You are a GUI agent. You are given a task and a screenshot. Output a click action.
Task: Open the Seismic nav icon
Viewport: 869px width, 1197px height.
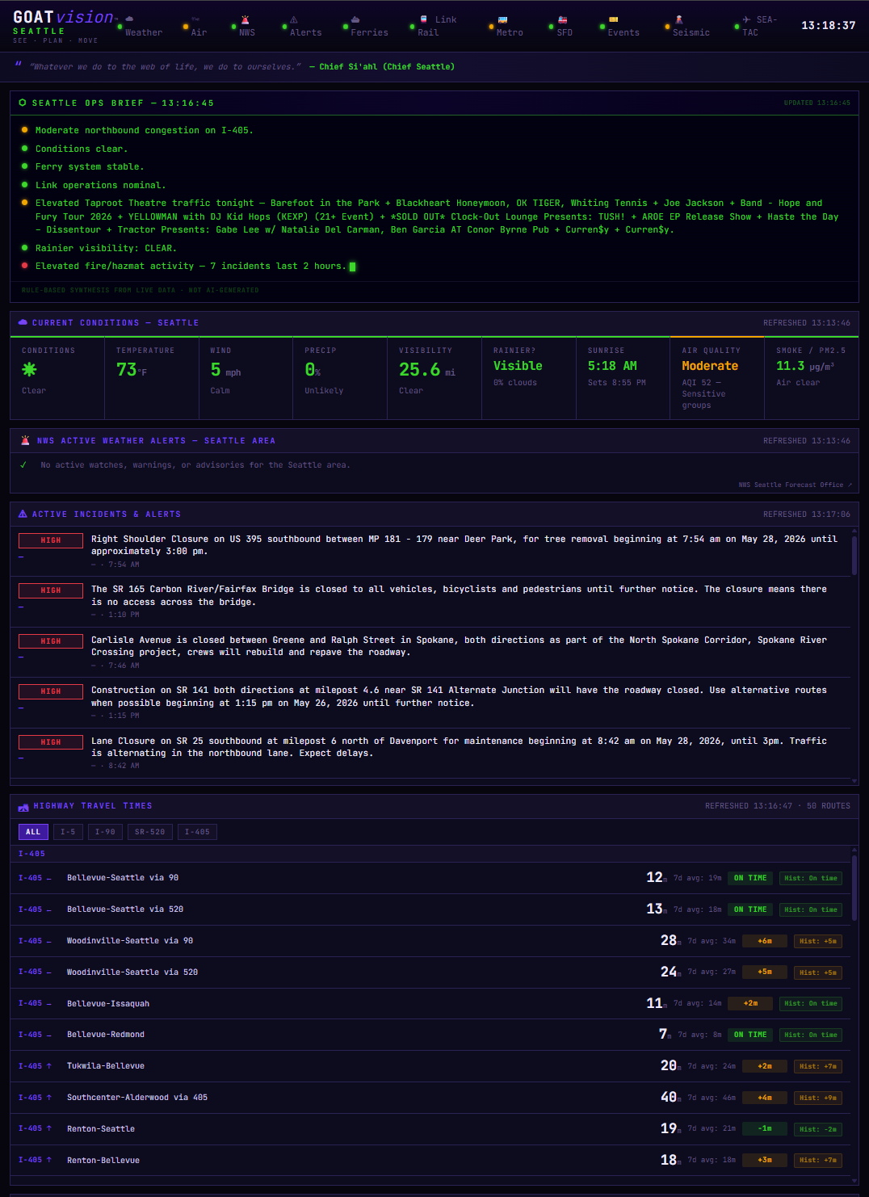678,19
